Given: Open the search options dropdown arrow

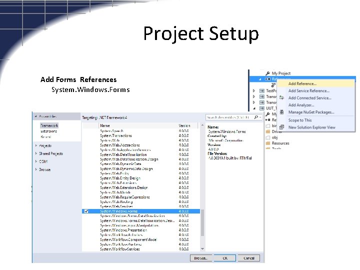Looking at the screenshot, I should click(x=260, y=117).
